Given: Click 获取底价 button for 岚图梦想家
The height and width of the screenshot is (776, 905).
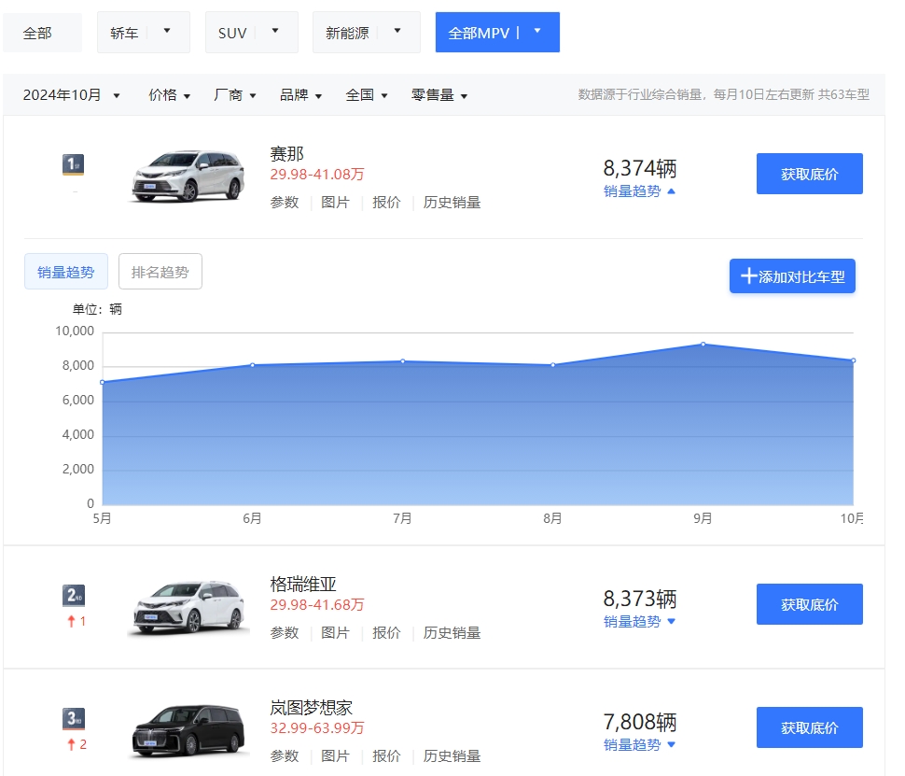Looking at the screenshot, I should (x=809, y=727).
